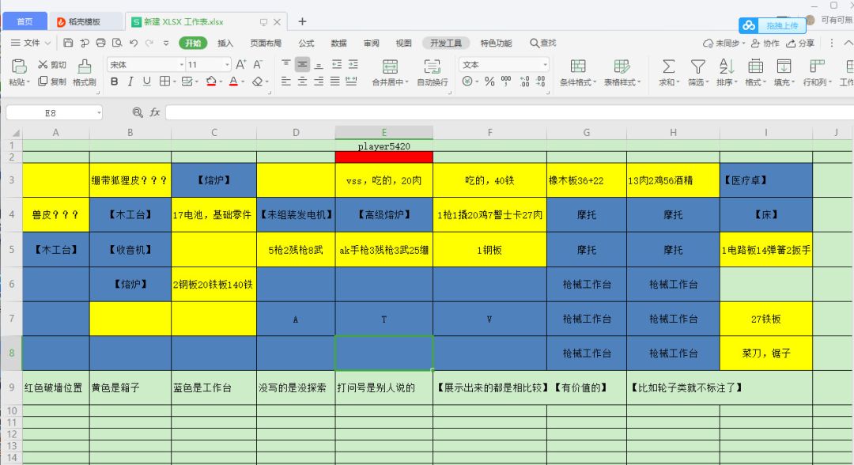
Task: Open the 文本 number format dropdown
Action: (545, 65)
